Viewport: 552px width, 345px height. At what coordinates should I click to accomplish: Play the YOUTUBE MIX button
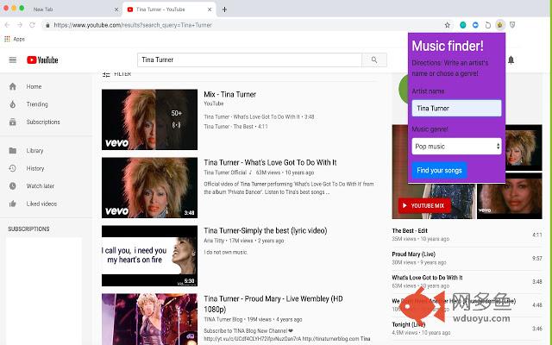tap(424, 205)
